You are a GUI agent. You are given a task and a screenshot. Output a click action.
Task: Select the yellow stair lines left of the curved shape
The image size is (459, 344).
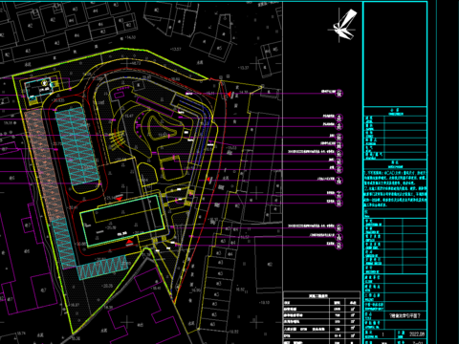pyautogui.click(x=117, y=141)
